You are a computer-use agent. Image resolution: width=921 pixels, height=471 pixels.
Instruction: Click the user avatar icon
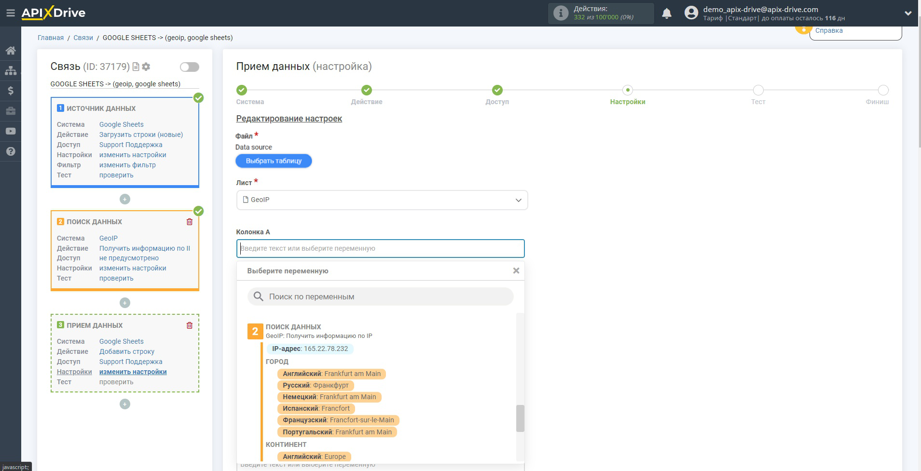(x=691, y=13)
